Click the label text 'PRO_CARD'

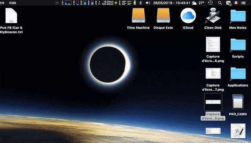[x=238, y=114]
